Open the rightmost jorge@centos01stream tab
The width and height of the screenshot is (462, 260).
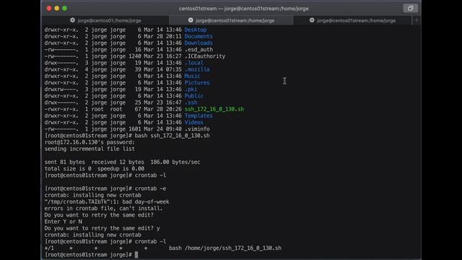352,20
